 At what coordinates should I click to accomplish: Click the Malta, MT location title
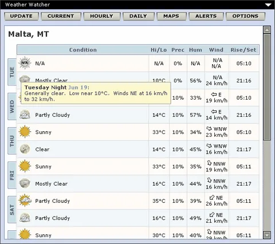click(x=29, y=34)
